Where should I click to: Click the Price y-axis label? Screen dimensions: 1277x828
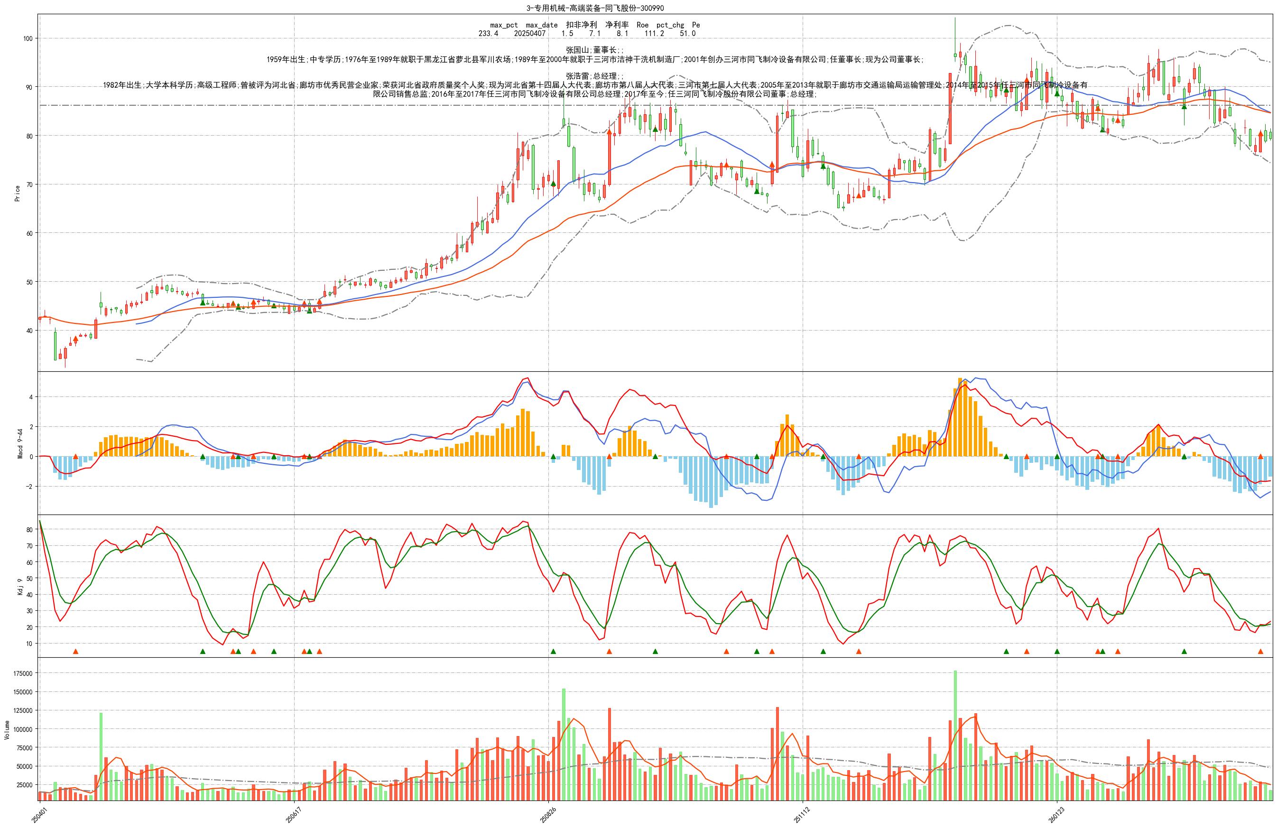click(17, 193)
